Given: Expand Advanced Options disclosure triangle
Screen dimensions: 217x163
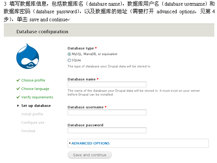Looking at the screenshot, I should tap(70, 143).
